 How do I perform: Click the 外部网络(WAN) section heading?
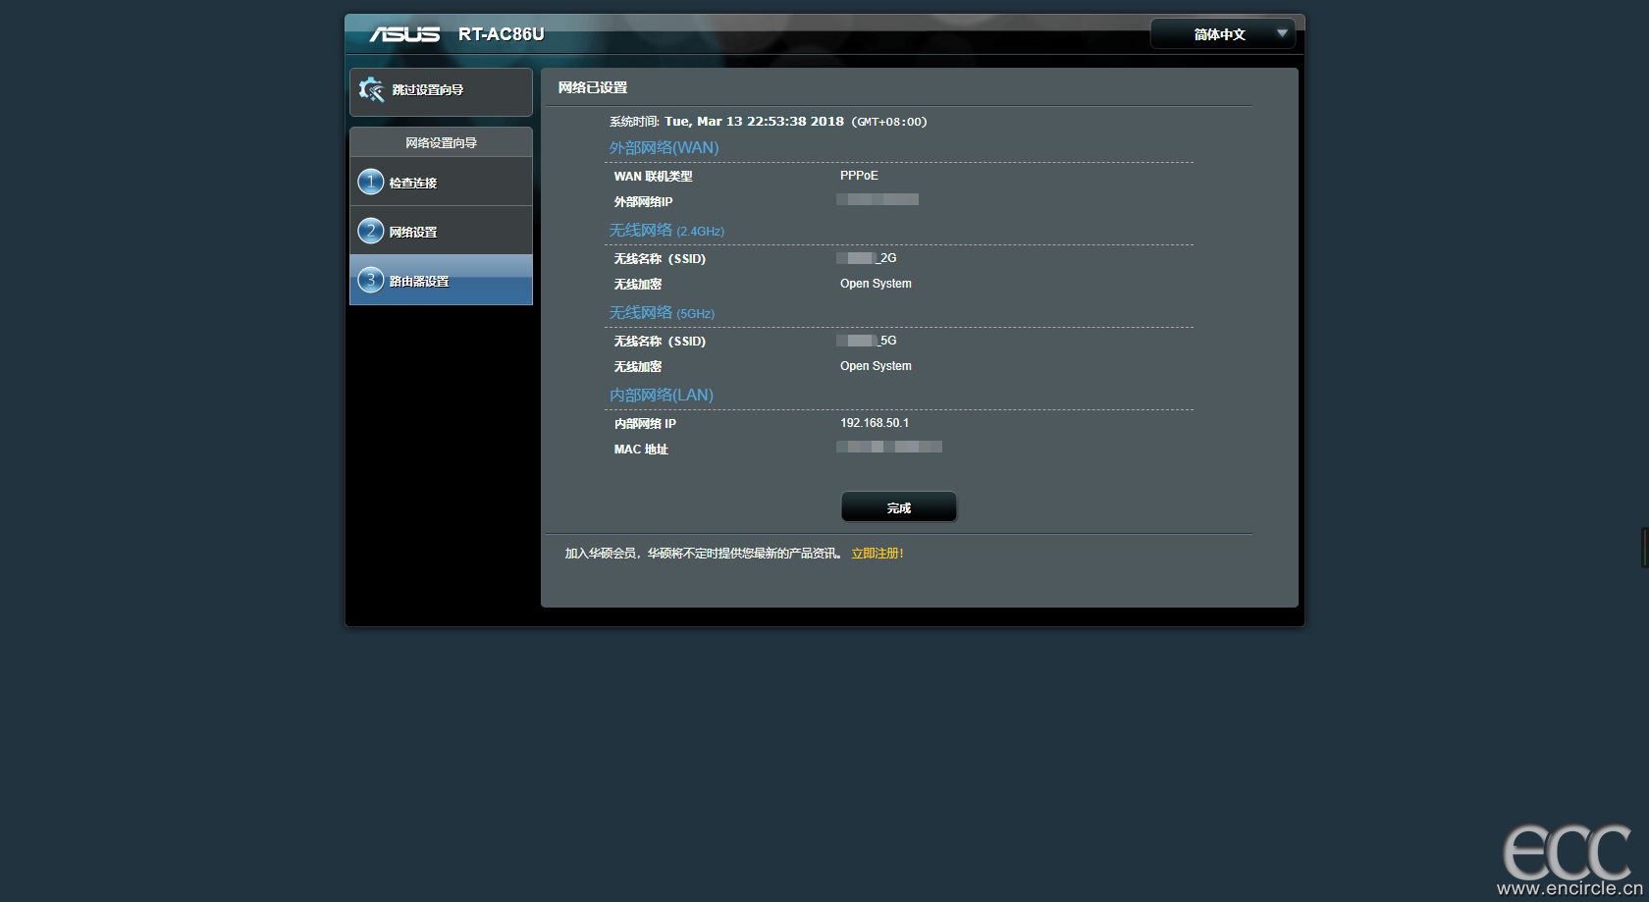coord(664,148)
